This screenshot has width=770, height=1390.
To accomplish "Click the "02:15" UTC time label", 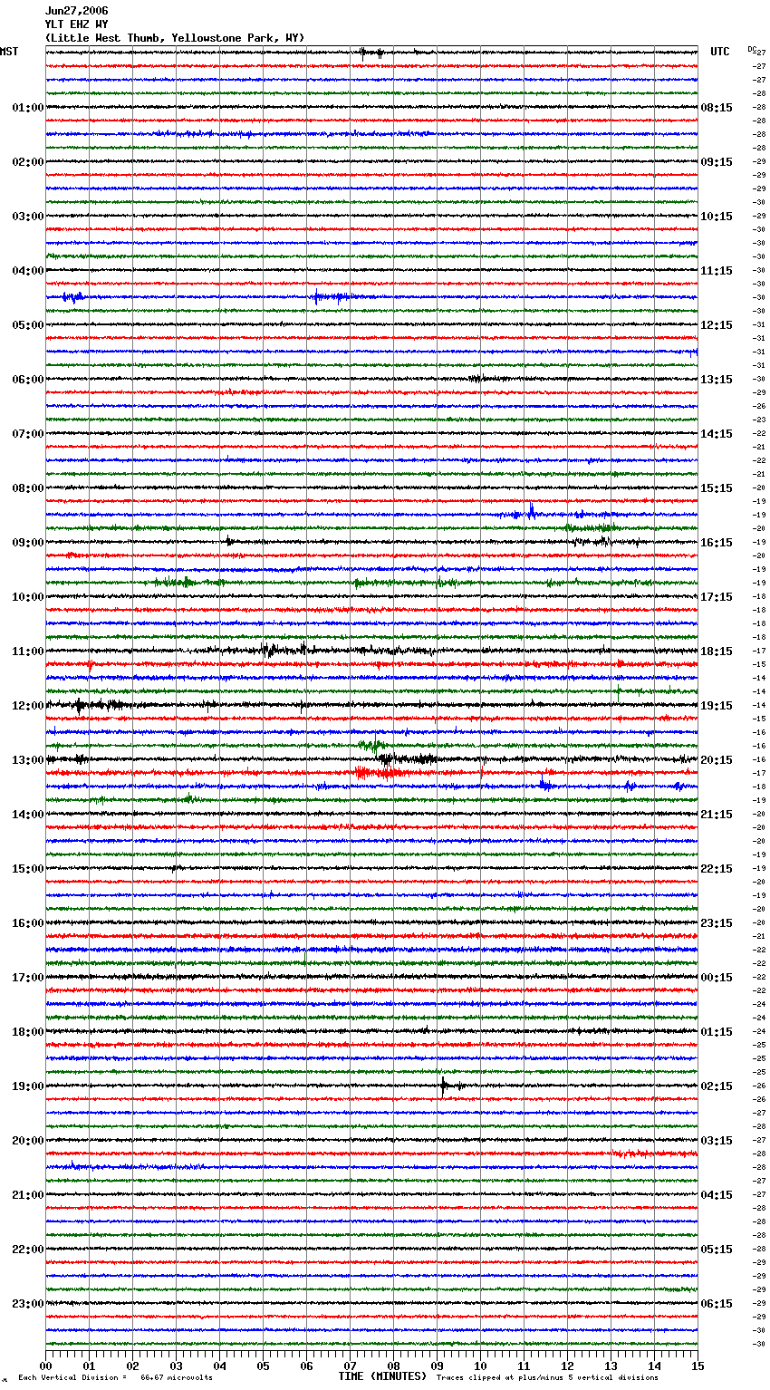I will (x=717, y=1086).
